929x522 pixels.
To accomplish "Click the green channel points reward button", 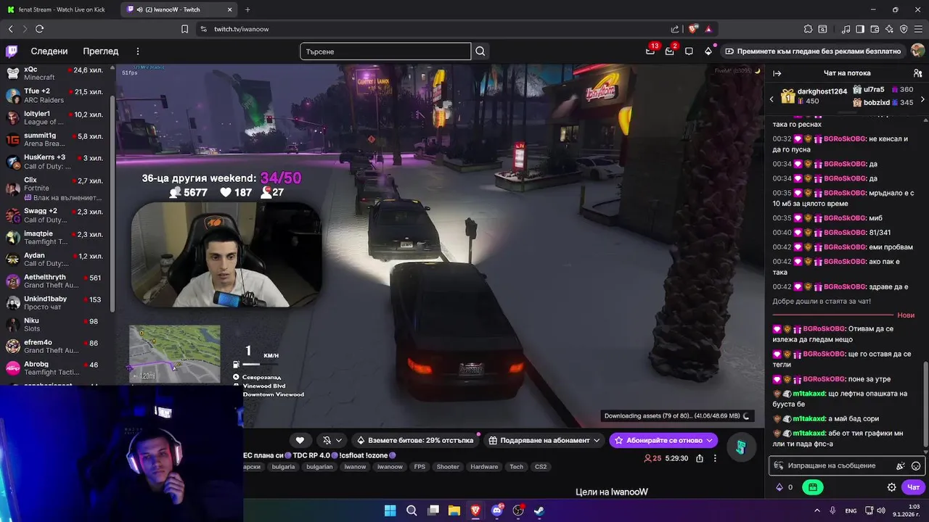I will pyautogui.click(x=812, y=487).
